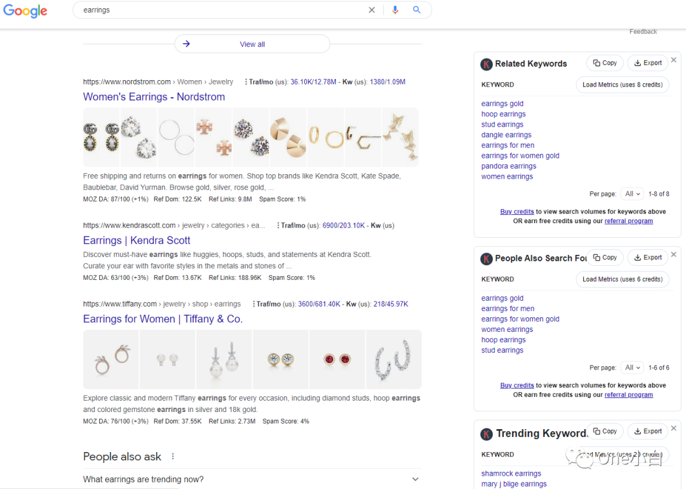Click Tiffany keyword count 218/45.97K
The width and height of the screenshot is (686, 489).
point(391,304)
